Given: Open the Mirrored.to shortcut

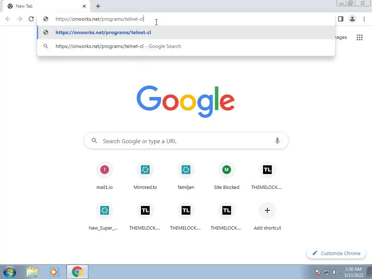Looking at the screenshot, I should coord(145,175).
